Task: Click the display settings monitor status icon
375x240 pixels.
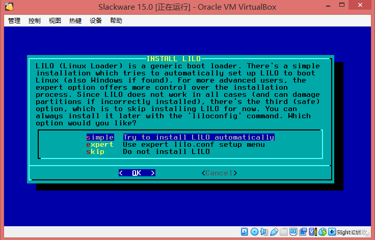Action: (293, 232)
